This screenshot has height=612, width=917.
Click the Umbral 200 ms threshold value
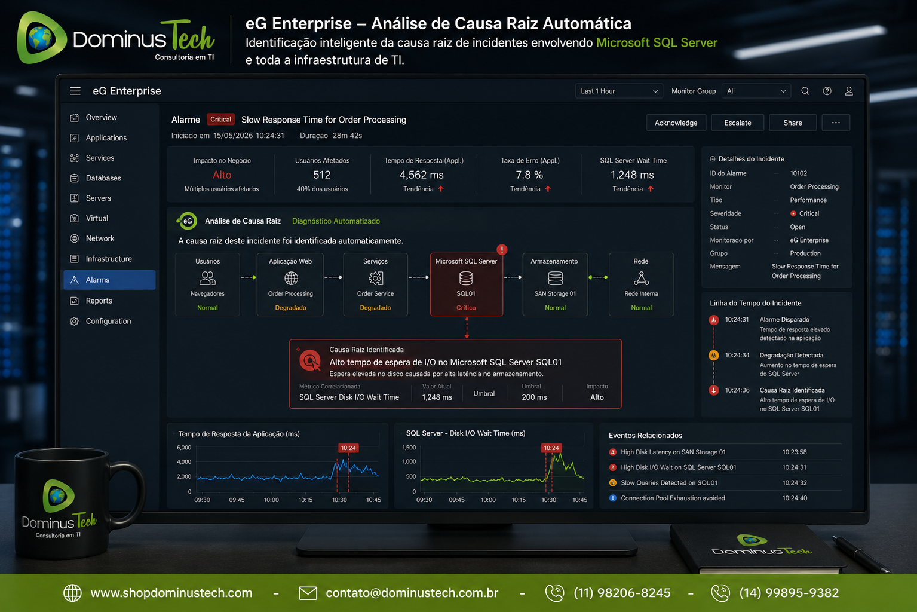tap(534, 397)
